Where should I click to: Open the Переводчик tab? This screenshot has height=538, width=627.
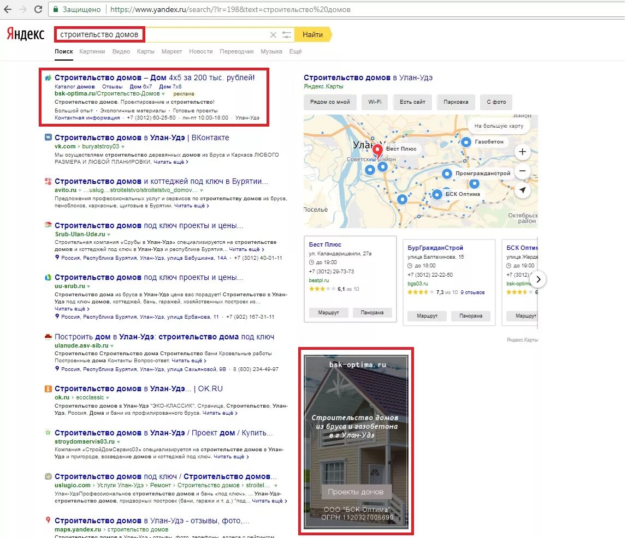(x=236, y=51)
